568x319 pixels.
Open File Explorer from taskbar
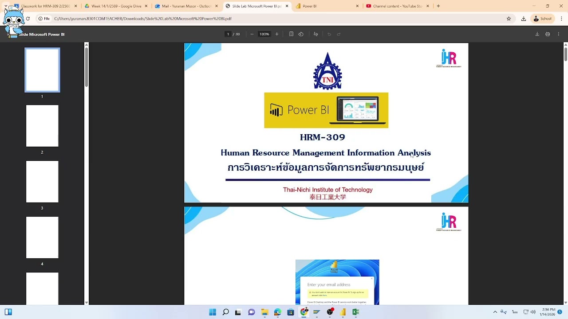(264, 312)
